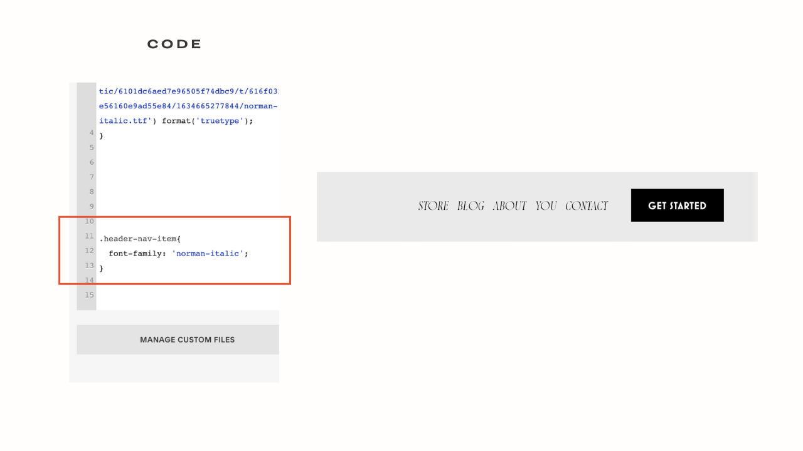This screenshot has height=451, width=803.
Task: Click the format('truetype') code line
Action: coord(176,121)
